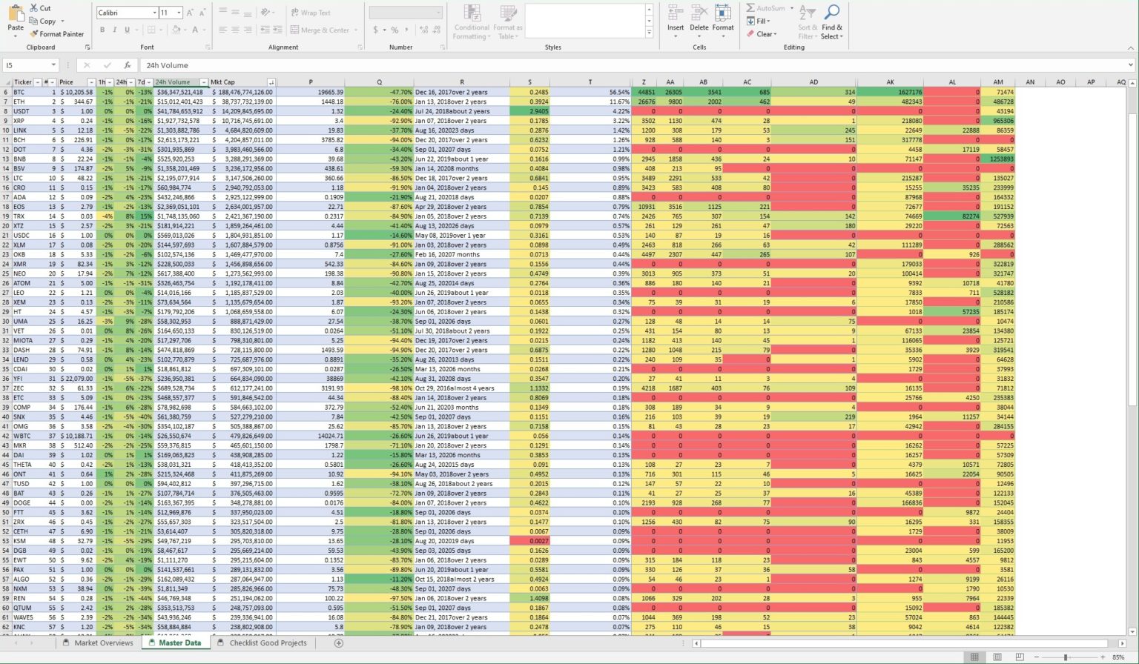1139x664 pixels.
Task: Open the Price column filter dropdown
Action: click(91, 82)
